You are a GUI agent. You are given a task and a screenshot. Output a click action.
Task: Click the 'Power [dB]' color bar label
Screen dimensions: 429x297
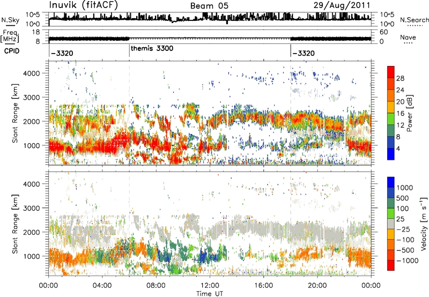pos(409,113)
